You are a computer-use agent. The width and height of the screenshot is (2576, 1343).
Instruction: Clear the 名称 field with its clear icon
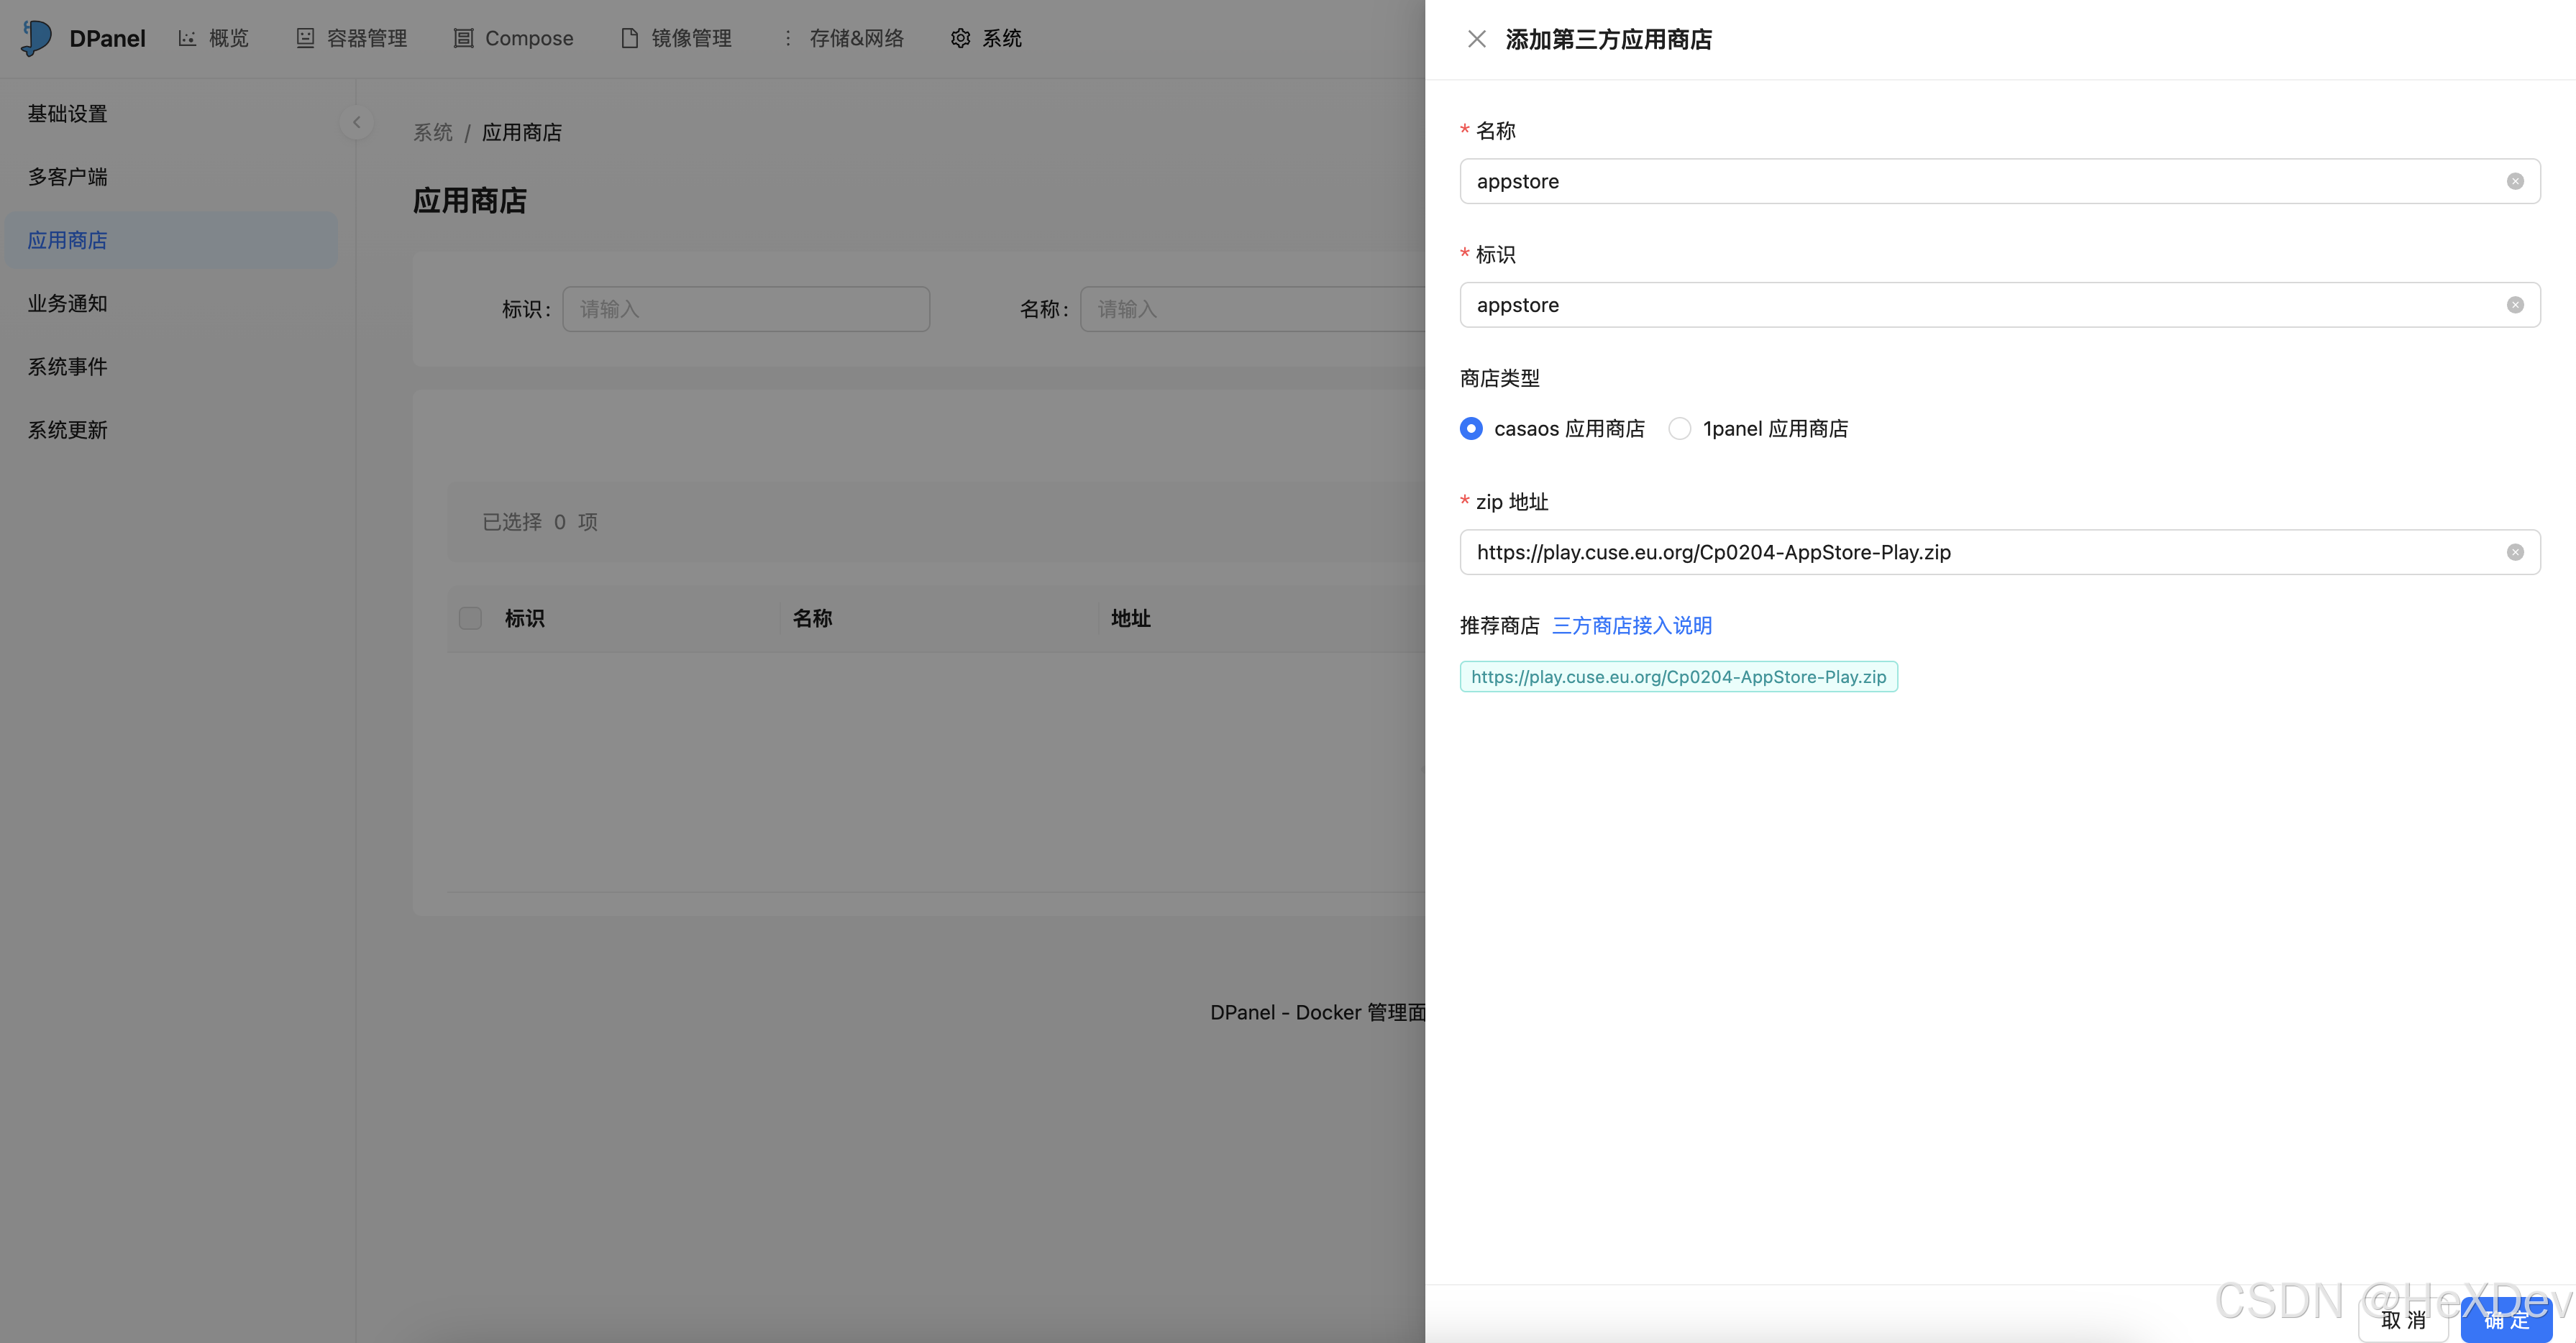pos(2515,181)
